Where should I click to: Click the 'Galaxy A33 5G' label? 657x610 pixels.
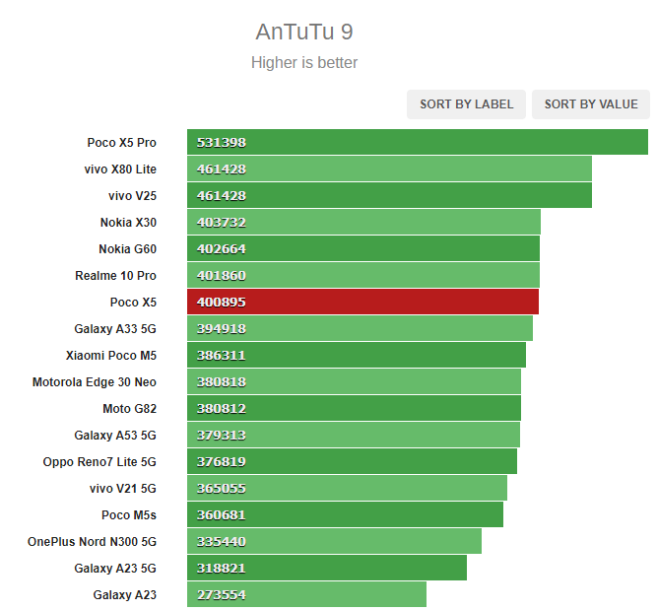(x=115, y=329)
